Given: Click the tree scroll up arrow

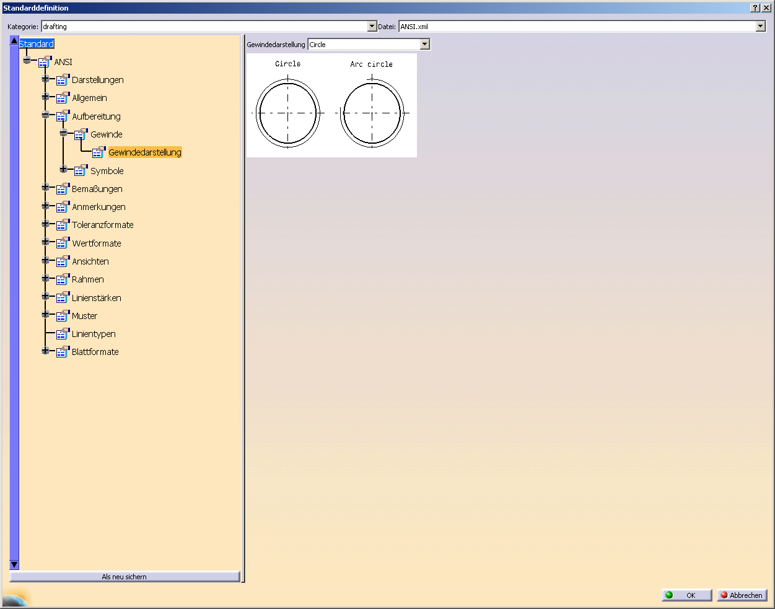Looking at the screenshot, I should 14,40.
